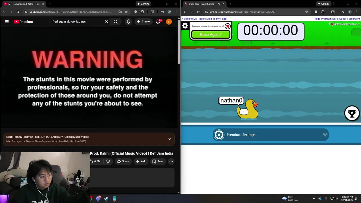Open the 55°F Light rain weather widget
The image size is (361, 203).
coord(290,198)
